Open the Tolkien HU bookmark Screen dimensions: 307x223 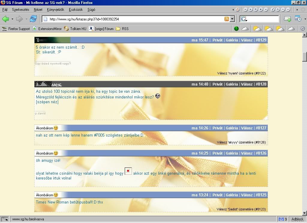point(75,29)
